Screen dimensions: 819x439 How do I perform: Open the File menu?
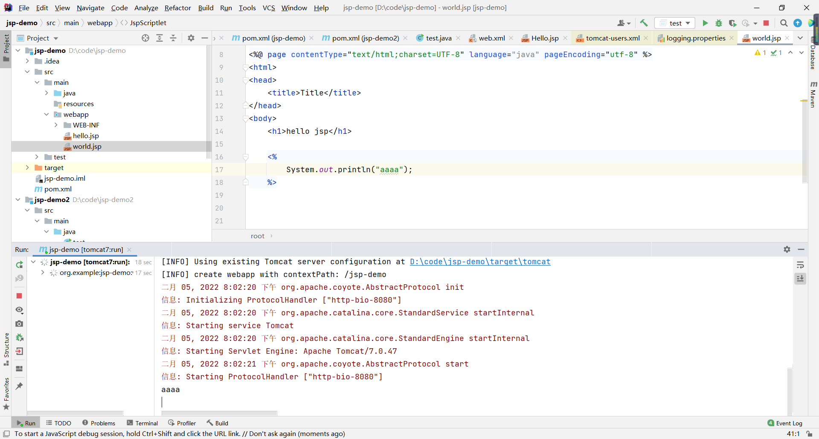pyautogui.click(x=24, y=8)
